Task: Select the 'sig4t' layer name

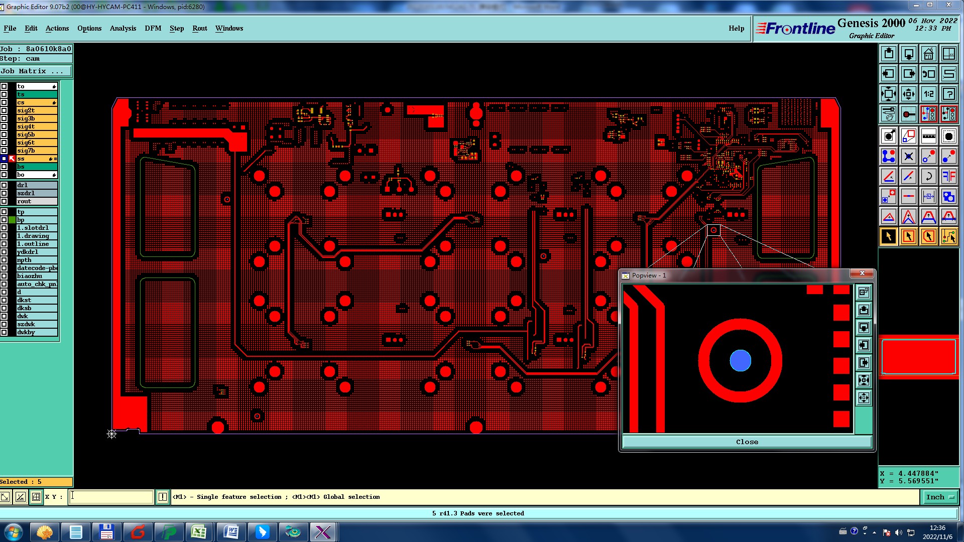Action: 37,126
